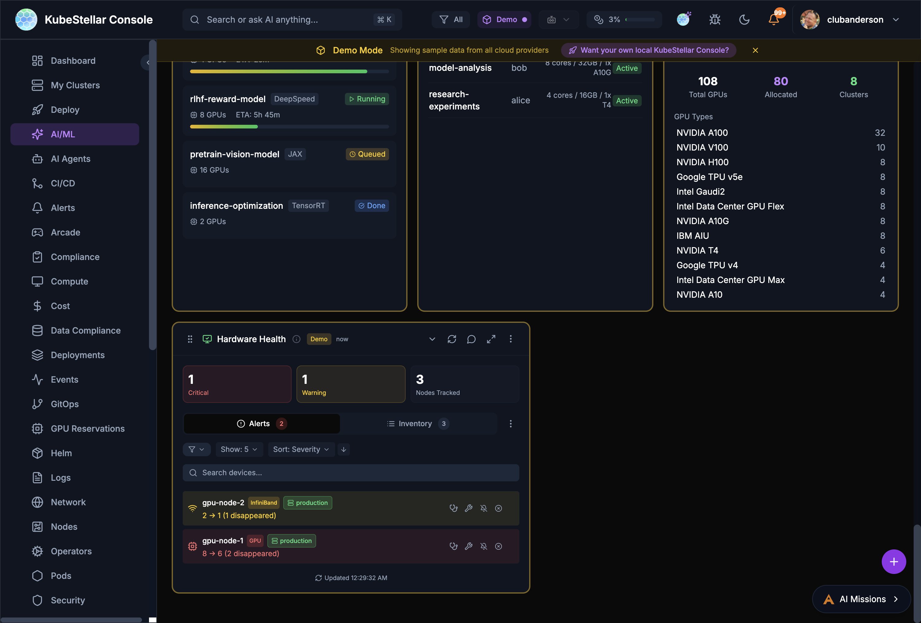This screenshot has width=921, height=623.
Task: Open chat icon in Hardware Health header
Action: pyautogui.click(x=471, y=339)
